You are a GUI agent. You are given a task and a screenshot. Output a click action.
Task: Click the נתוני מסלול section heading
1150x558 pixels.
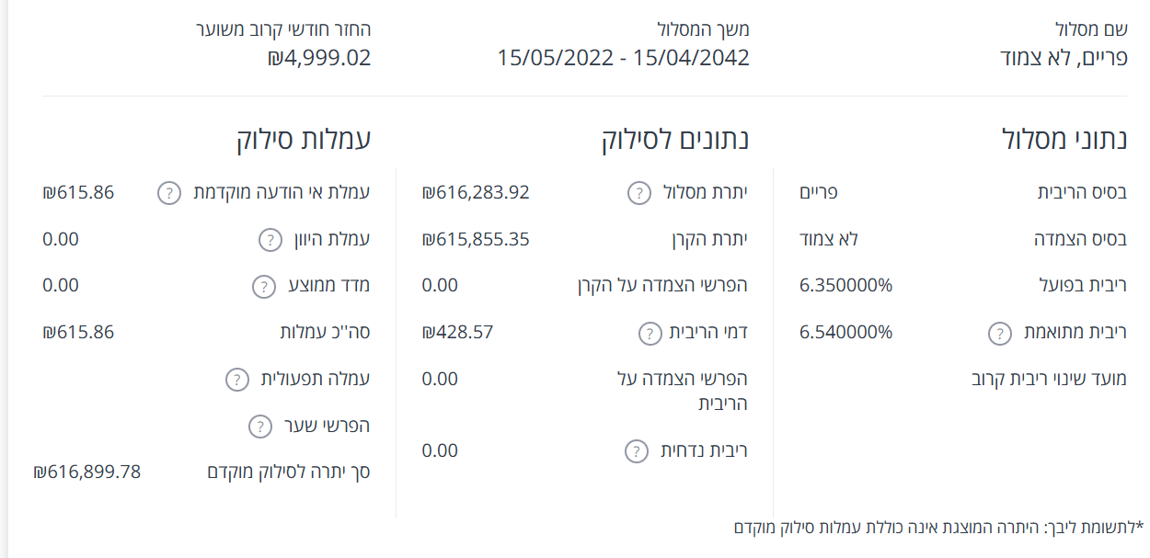coord(1064,140)
